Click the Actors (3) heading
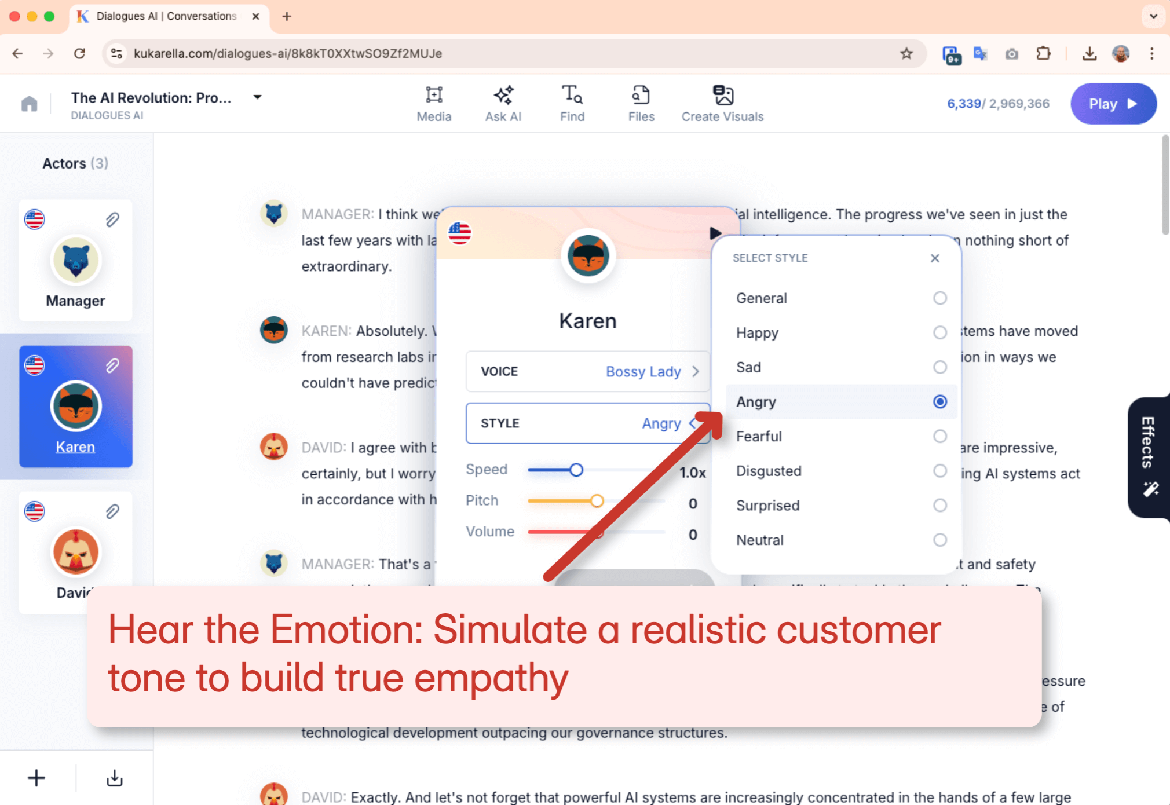 [x=75, y=163]
